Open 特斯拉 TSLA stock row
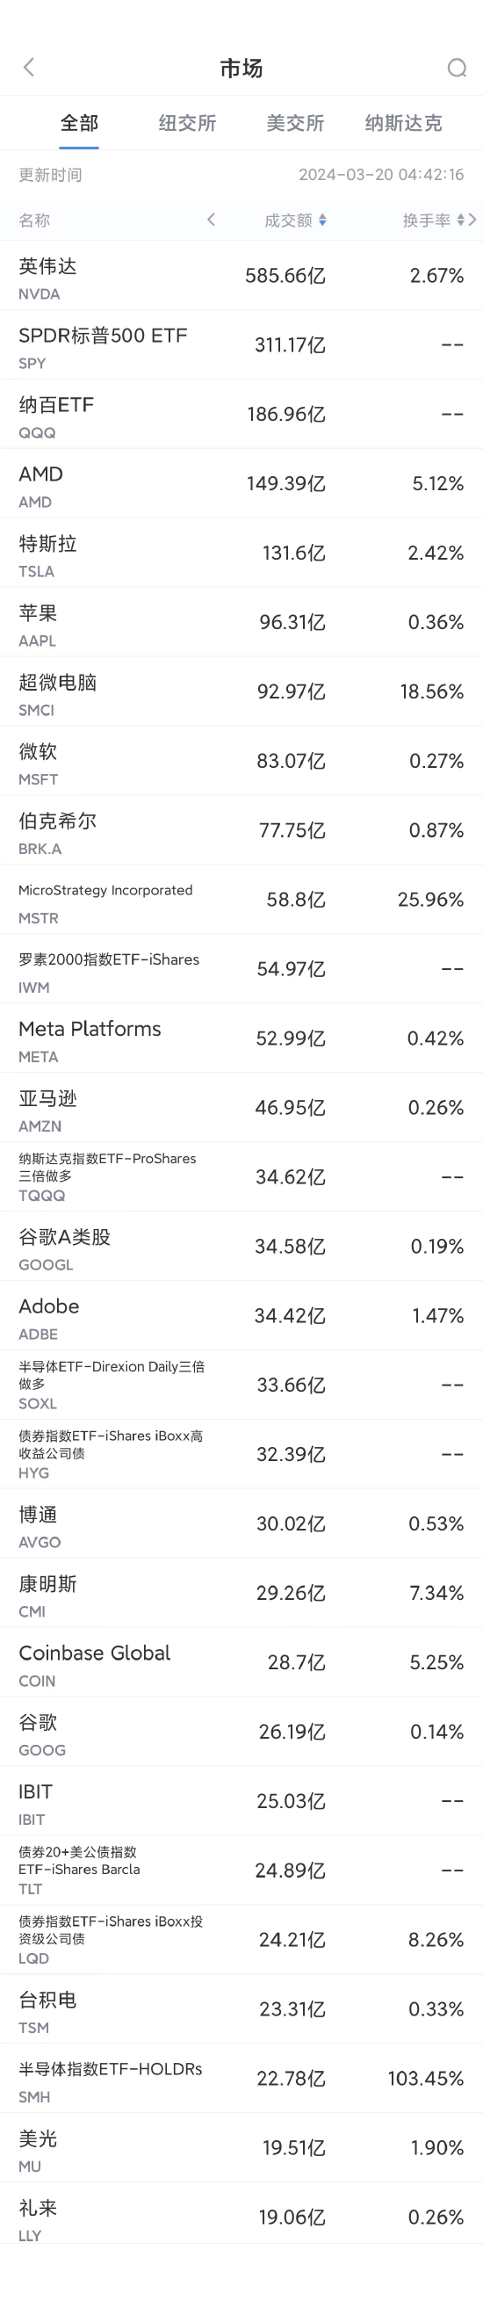The width and height of the screenshot is (483, 2301). (241, 553)
